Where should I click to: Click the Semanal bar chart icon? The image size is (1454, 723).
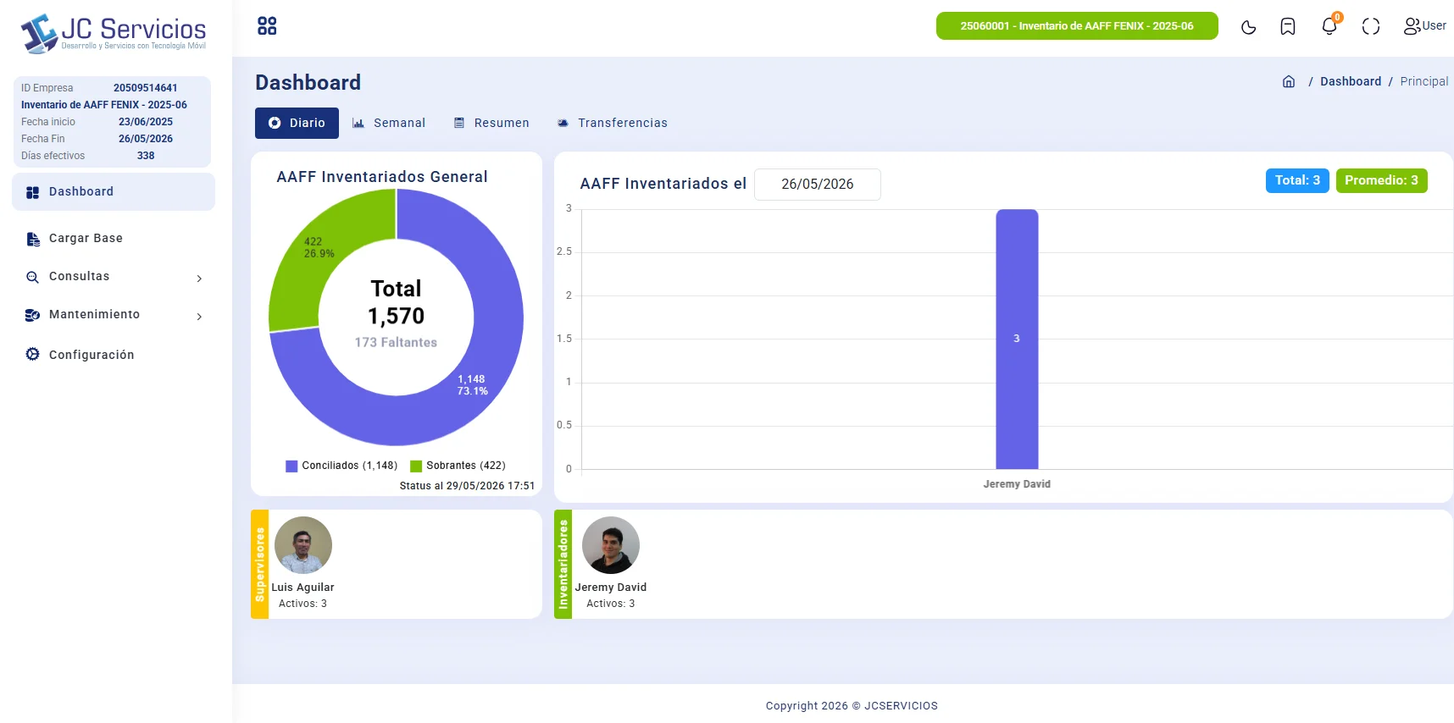358,123
